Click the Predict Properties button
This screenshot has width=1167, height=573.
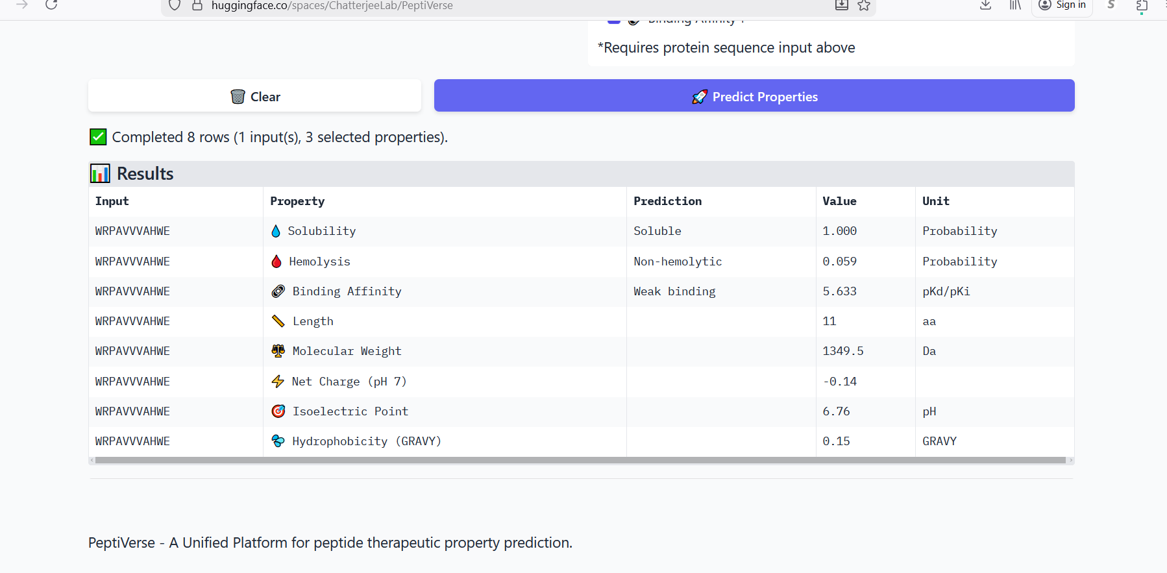(x=754, y=96)
